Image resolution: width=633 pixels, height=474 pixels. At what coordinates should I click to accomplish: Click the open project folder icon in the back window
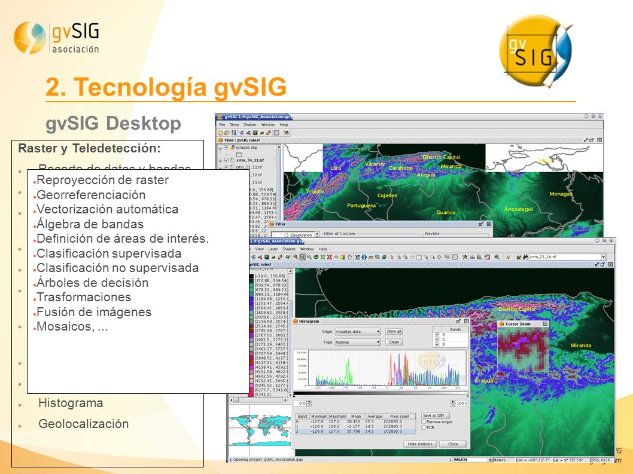227,133
